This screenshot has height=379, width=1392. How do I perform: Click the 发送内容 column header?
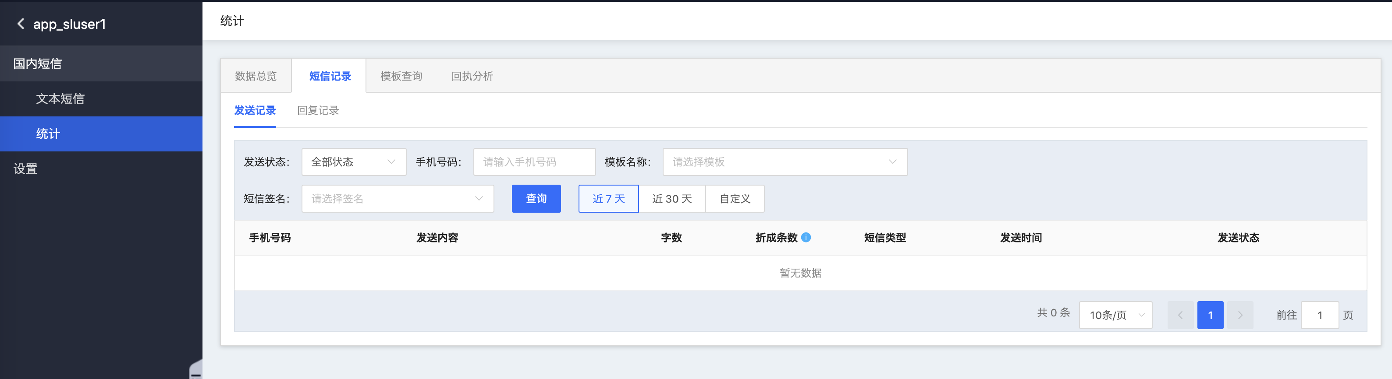click(437, 238)
